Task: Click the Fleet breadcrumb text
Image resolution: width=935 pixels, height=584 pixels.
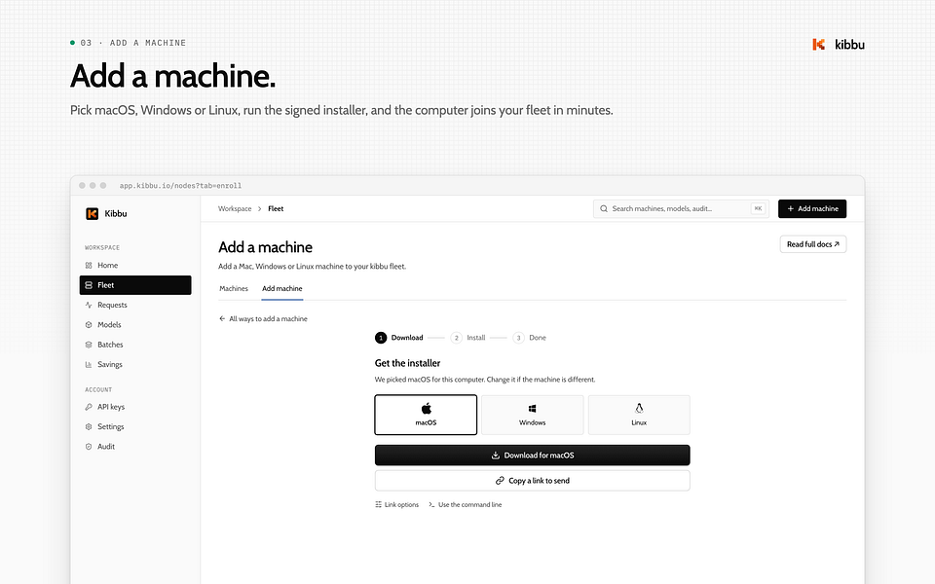Action: 276,208
